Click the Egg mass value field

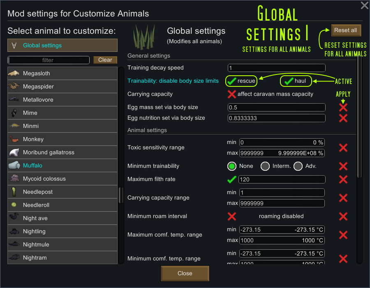point(277,107)
